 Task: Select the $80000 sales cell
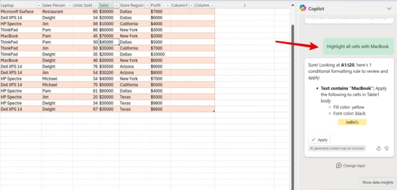(x=109, y=91)
